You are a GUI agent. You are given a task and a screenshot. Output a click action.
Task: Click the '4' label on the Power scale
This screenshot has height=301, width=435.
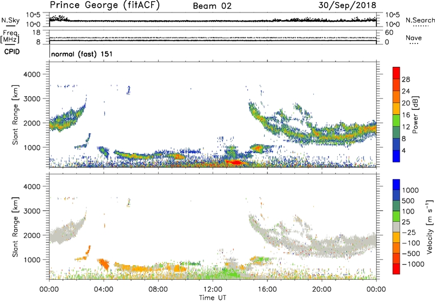(x=403, y=151)
